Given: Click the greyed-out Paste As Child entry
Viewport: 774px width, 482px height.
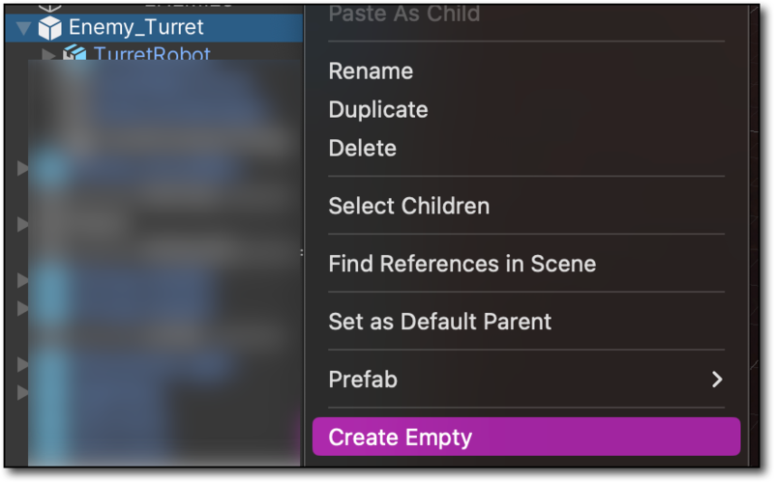Looking at the screenshot, I should pyautogui.click(x=404, y=14).
